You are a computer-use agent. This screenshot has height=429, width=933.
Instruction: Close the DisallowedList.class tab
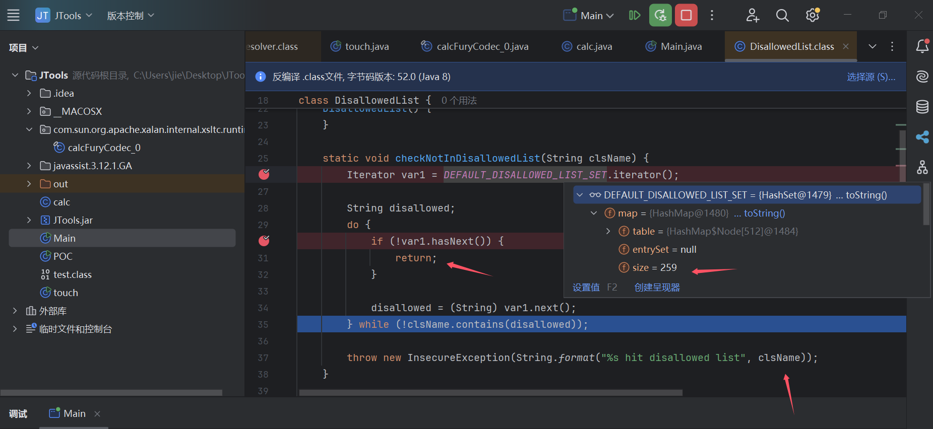tap(846, 46)
